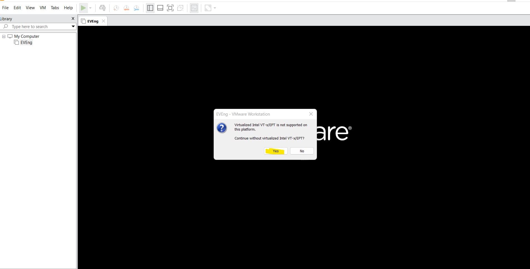Open the power options dropdown arrow beside play

[90, 8]
